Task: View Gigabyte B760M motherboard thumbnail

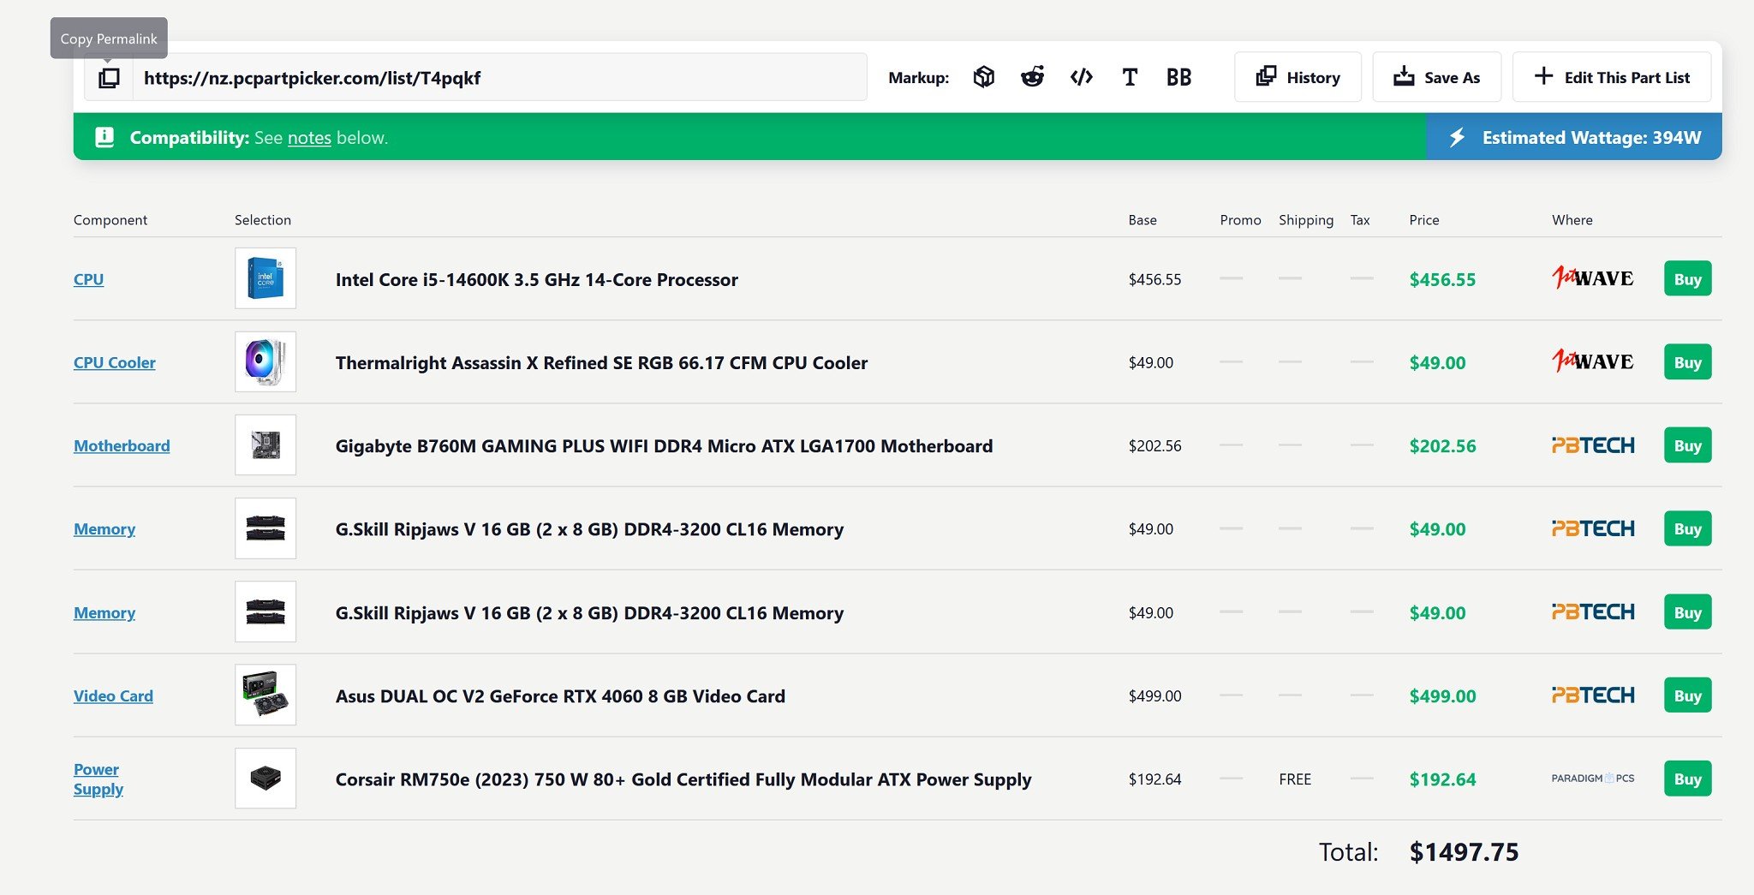Action: pos(265,445)
